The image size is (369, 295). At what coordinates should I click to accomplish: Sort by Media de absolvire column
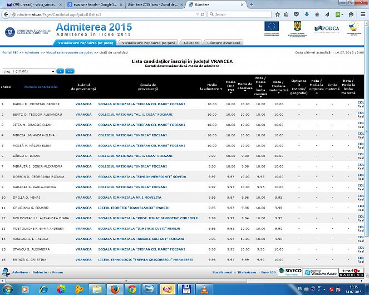tap(245, 87)
